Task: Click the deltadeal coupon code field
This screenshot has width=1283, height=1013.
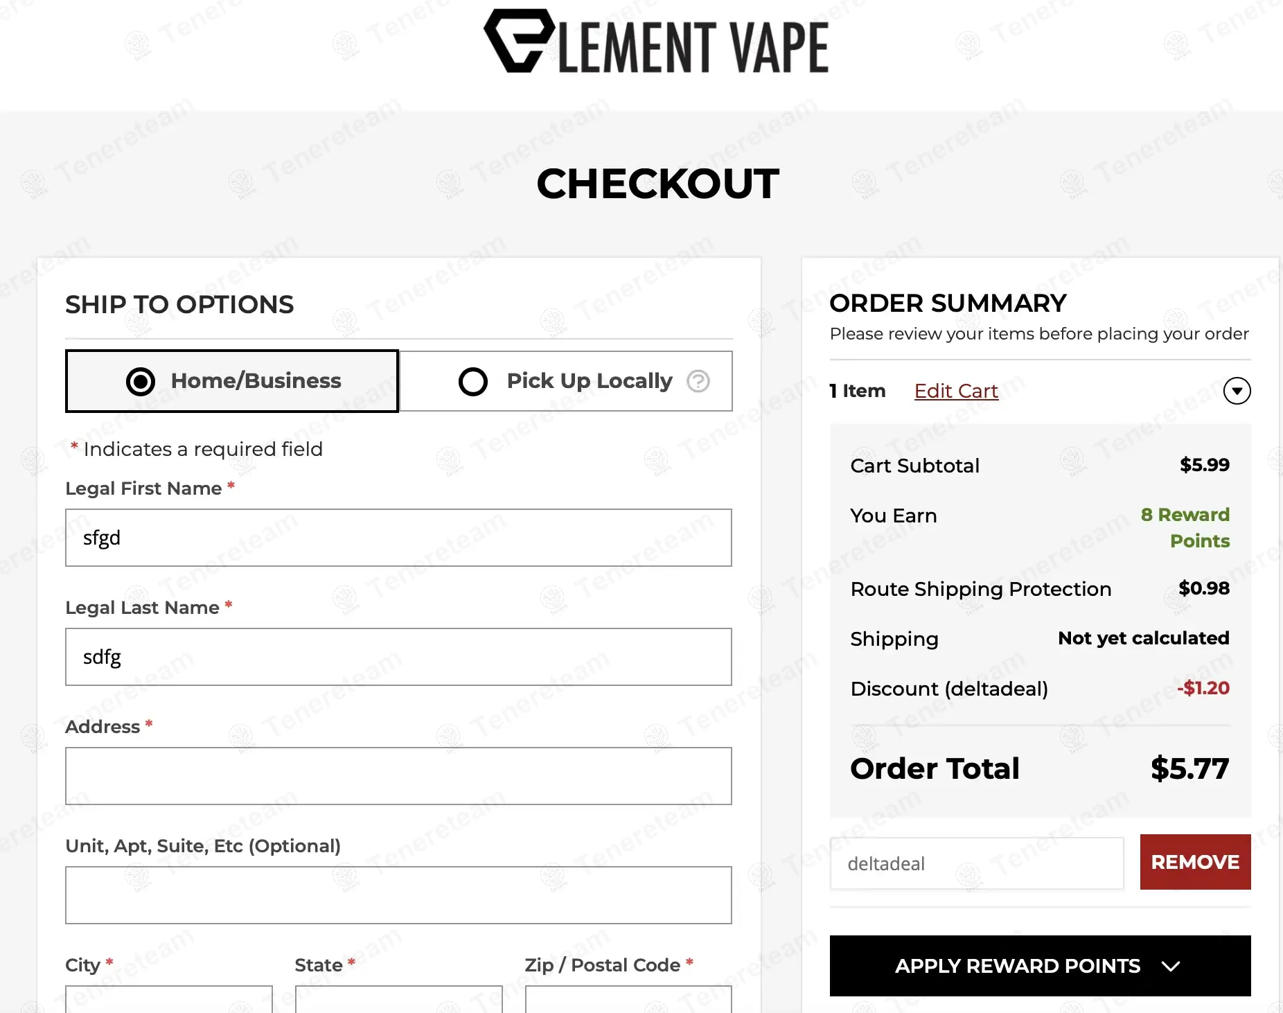Action: (x=976, y=863)
